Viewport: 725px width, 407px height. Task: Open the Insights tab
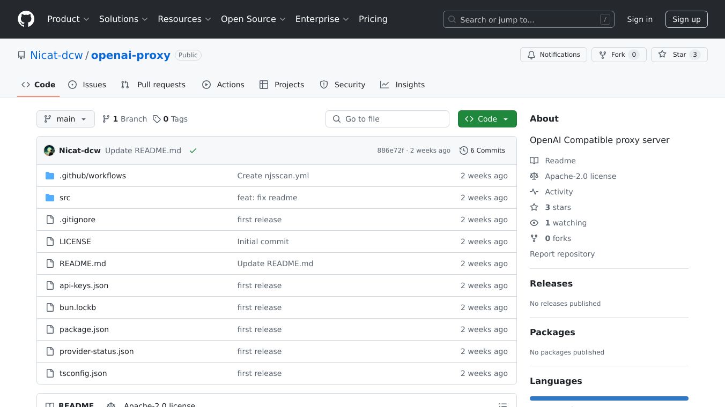click(403, 85)
